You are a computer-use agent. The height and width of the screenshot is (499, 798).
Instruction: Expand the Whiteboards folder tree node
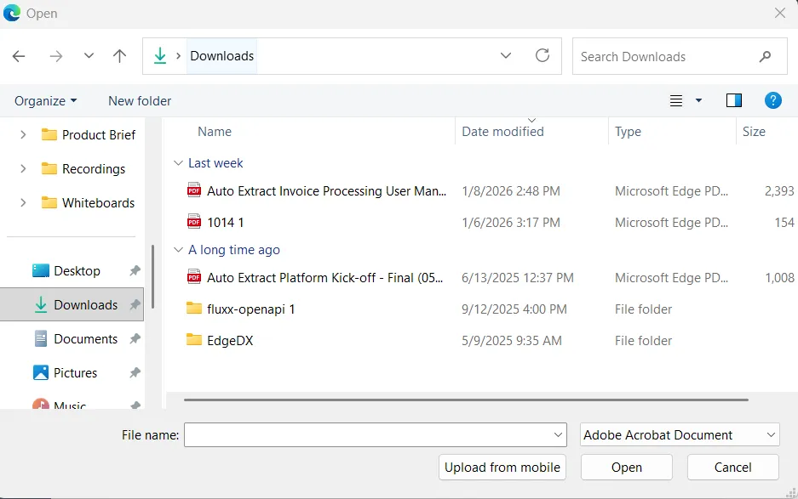23,203
